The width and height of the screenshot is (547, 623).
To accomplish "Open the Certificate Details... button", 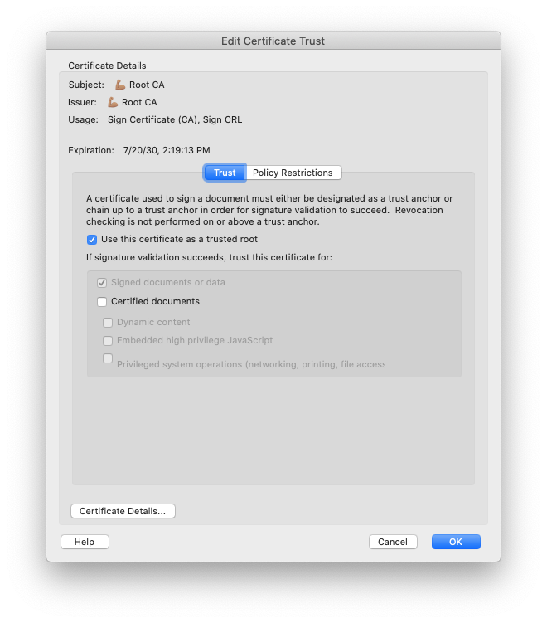I will coord(123,511).
